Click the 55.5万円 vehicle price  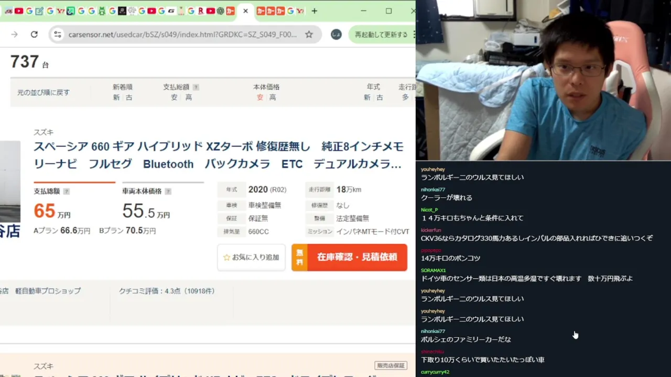point(146,211)
